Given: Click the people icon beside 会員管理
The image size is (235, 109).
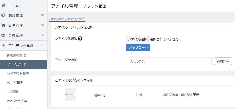Looking at the screenshot, I should (3, 35).
